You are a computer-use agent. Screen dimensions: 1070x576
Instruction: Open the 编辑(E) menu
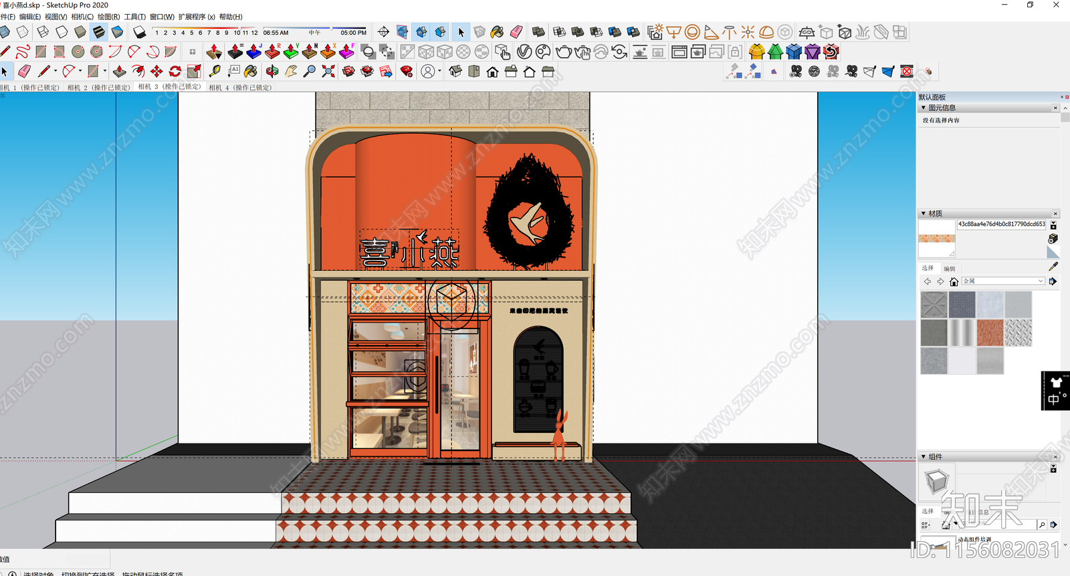pos(29,17)
